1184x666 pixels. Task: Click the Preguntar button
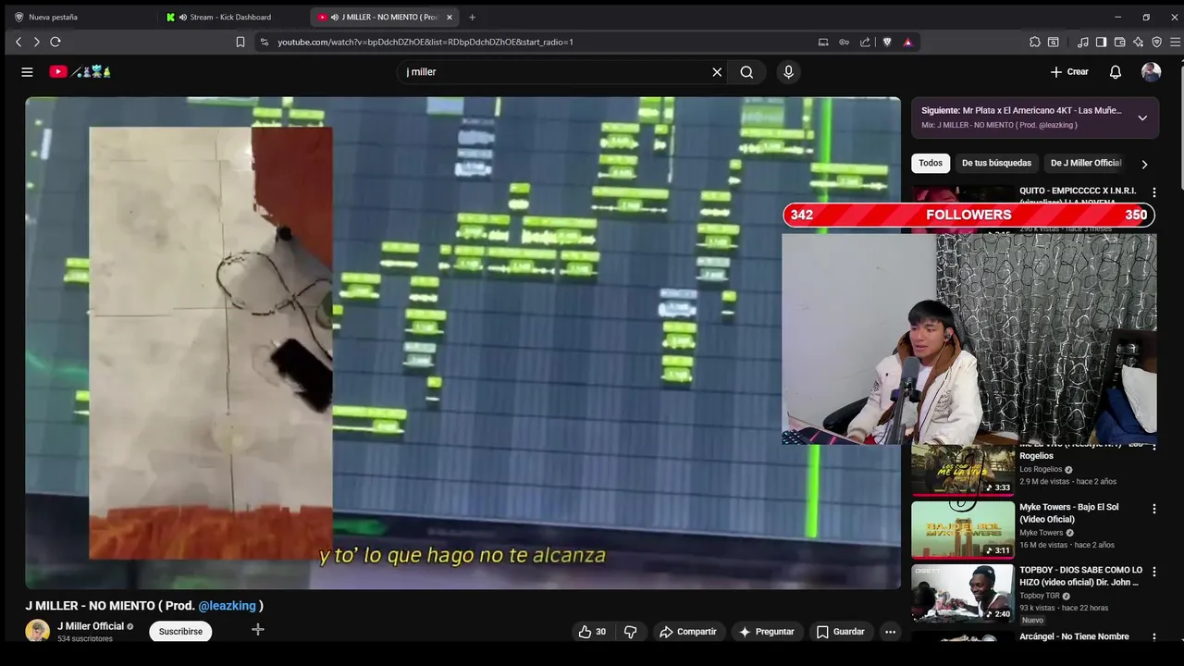[766, 632]
